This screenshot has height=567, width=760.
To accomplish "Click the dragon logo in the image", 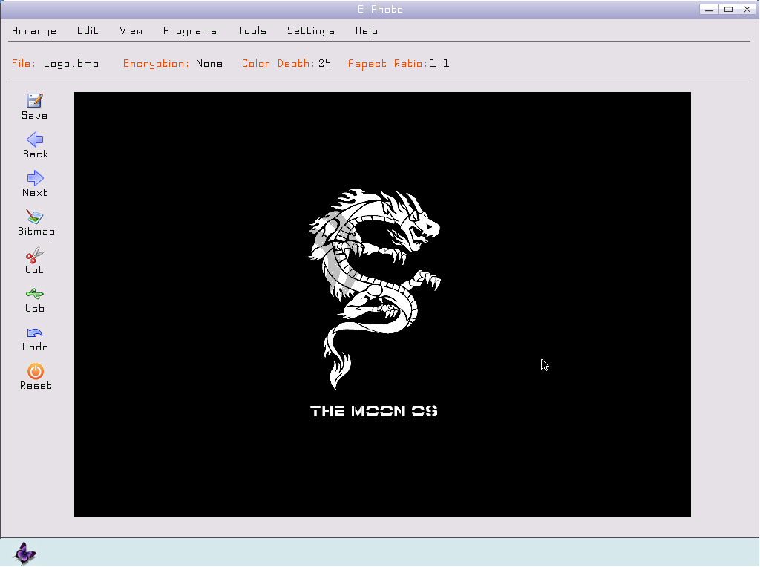I will click(374, 289).
